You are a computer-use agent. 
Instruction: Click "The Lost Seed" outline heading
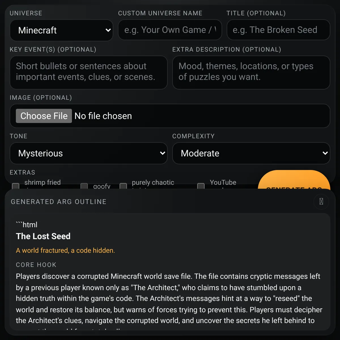[x=43, y=236]
